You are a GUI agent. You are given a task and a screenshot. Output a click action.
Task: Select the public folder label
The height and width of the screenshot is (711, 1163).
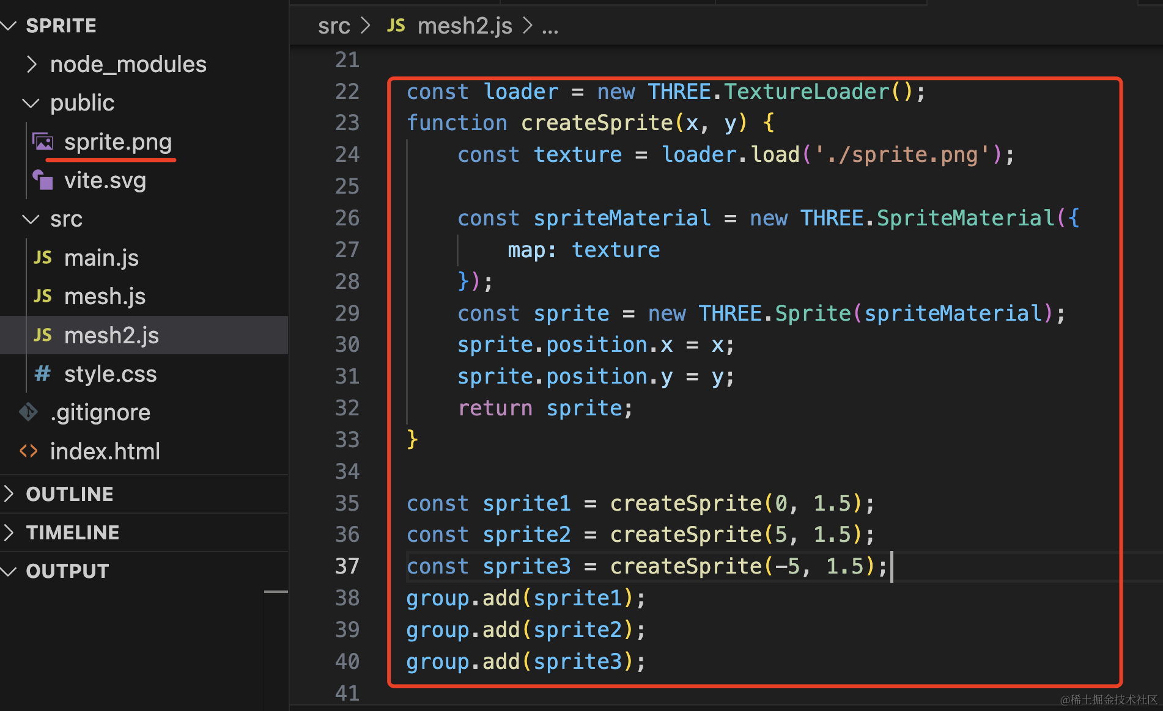click(83, 103)
